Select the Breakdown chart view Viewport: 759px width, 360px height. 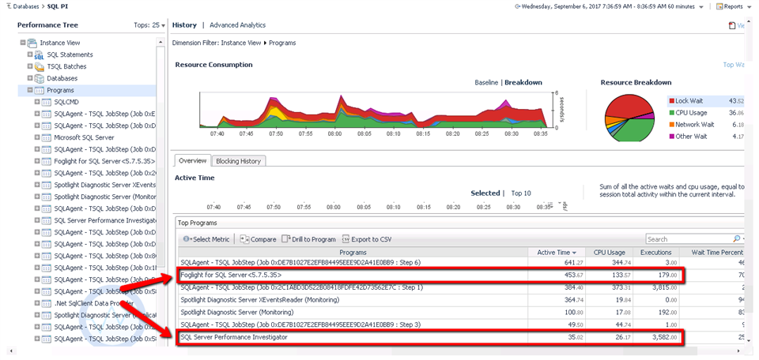tap(523, 83)
